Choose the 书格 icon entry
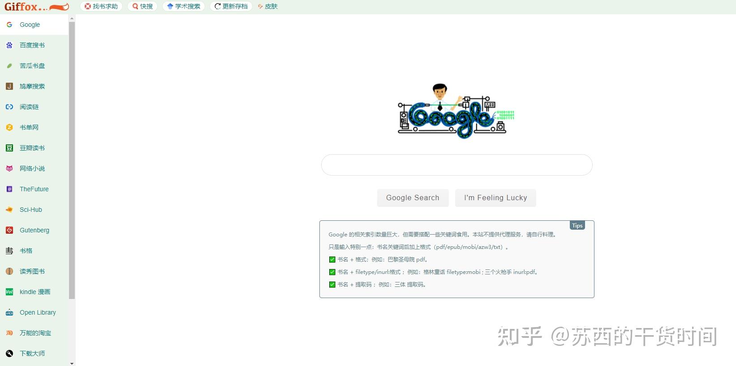This screenshot has height=366, width=736. 34,251
